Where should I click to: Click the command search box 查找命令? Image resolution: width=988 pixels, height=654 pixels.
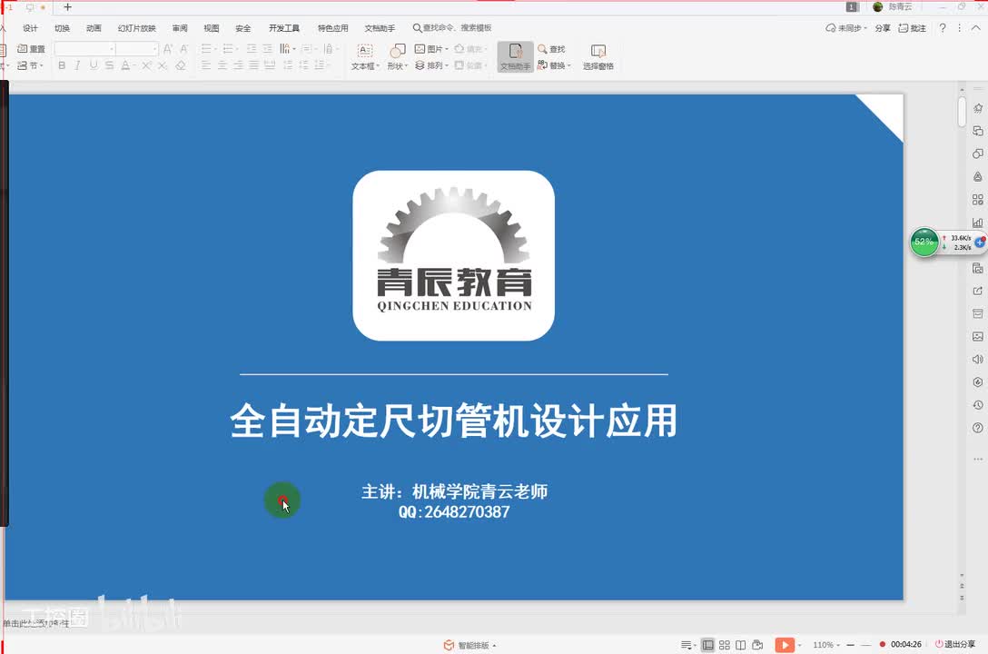452,28
